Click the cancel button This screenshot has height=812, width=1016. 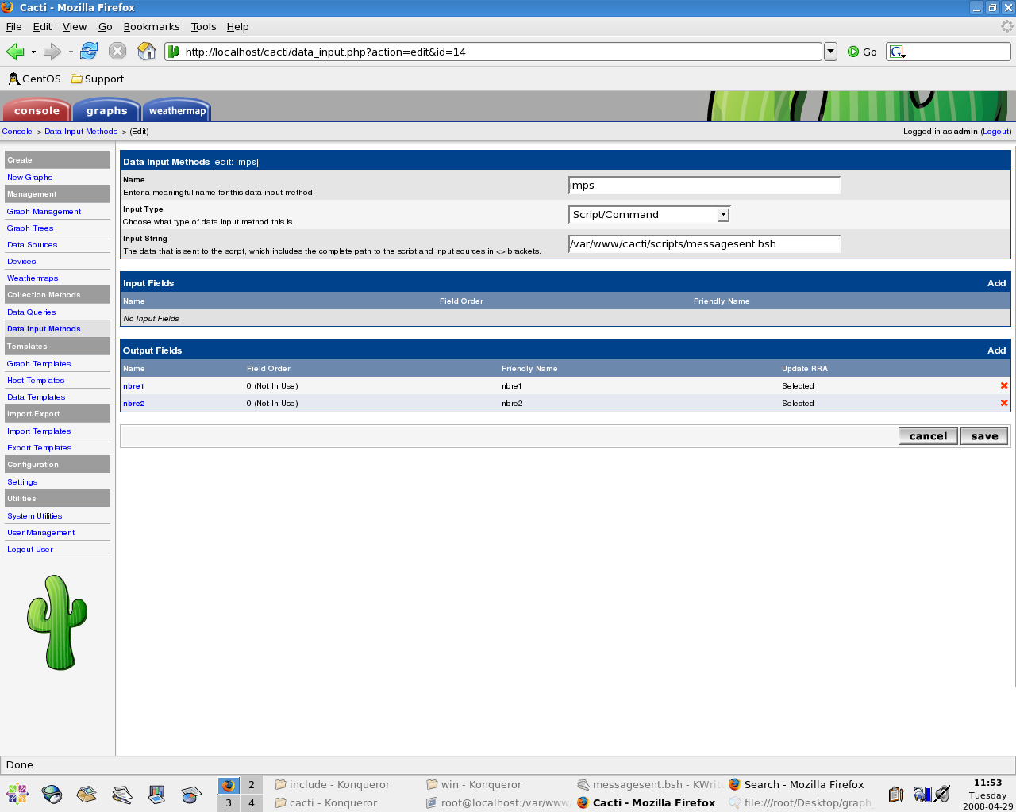pyautogui.click(x=928, y=436)
